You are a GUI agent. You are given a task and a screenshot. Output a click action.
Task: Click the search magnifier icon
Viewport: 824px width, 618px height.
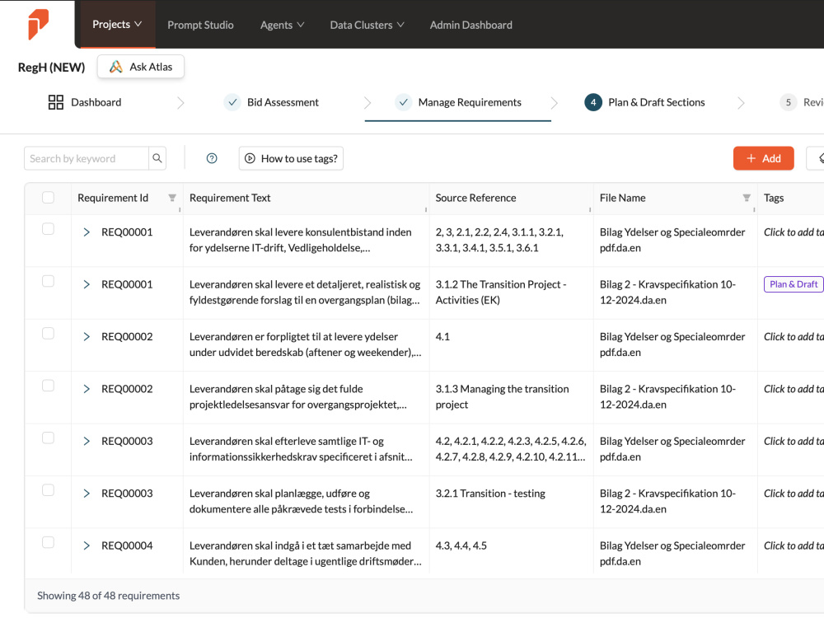pos(157,158)
